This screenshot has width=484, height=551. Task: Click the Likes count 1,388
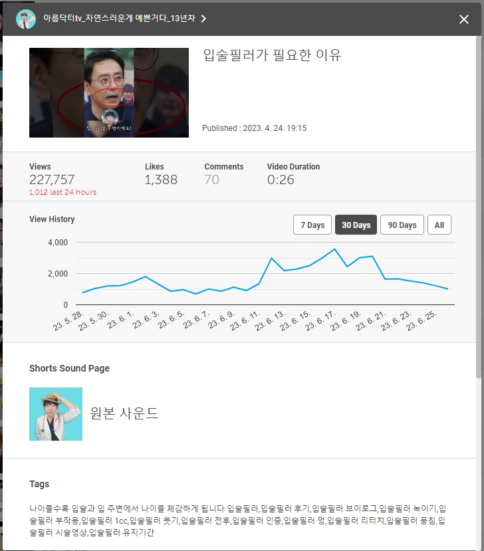point(161,179)
